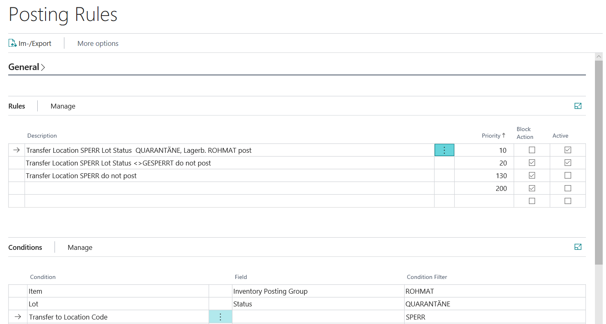The height and width of the screenshot is (324, 606).
Task: Toggle Block Action checkbox for priority 10 rule
Action: (x=532, y=150)
